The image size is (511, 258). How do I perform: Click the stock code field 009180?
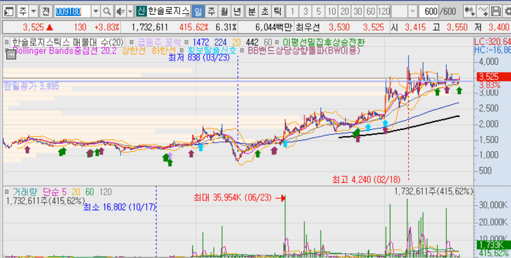(x=72, y=12)
